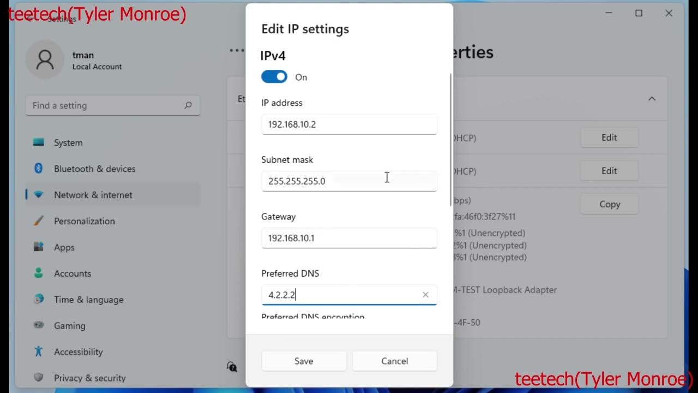Viewport: 698px width, 393px height.
Task: Click the dialog's vertical scrollbar
Action: (x=450, y=139)
